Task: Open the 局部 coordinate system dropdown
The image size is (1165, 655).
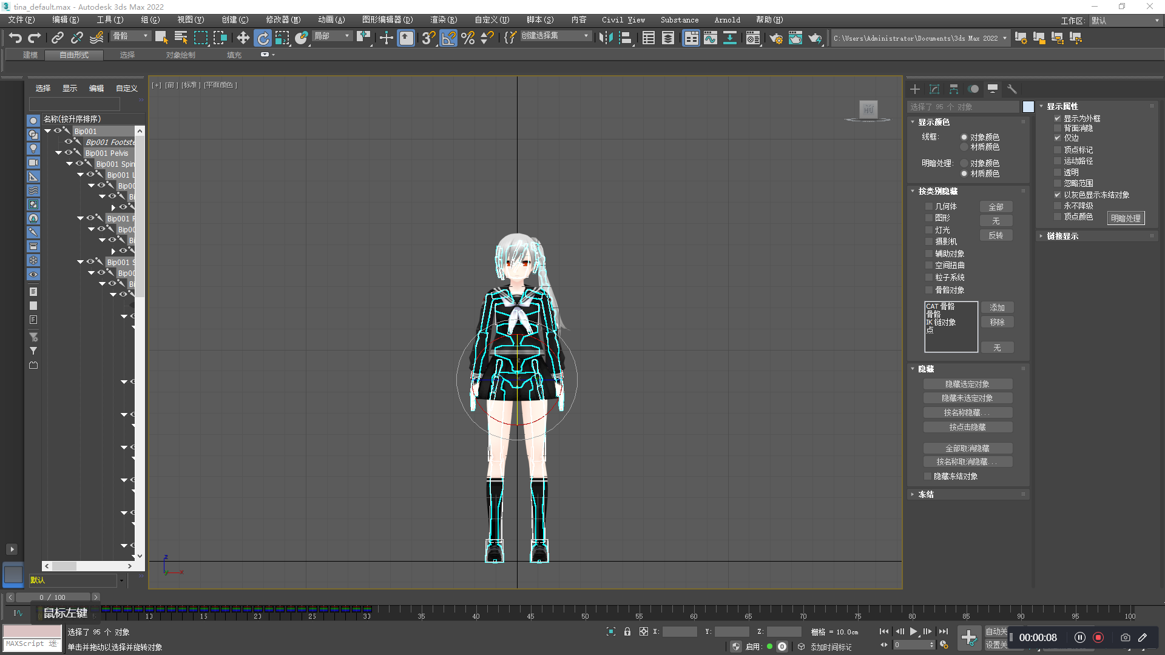Action: (x=346, y=36)
